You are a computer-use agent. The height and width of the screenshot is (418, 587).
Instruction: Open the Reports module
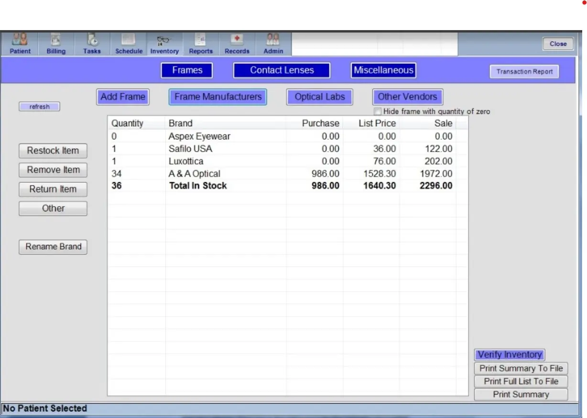pos(201,44)
